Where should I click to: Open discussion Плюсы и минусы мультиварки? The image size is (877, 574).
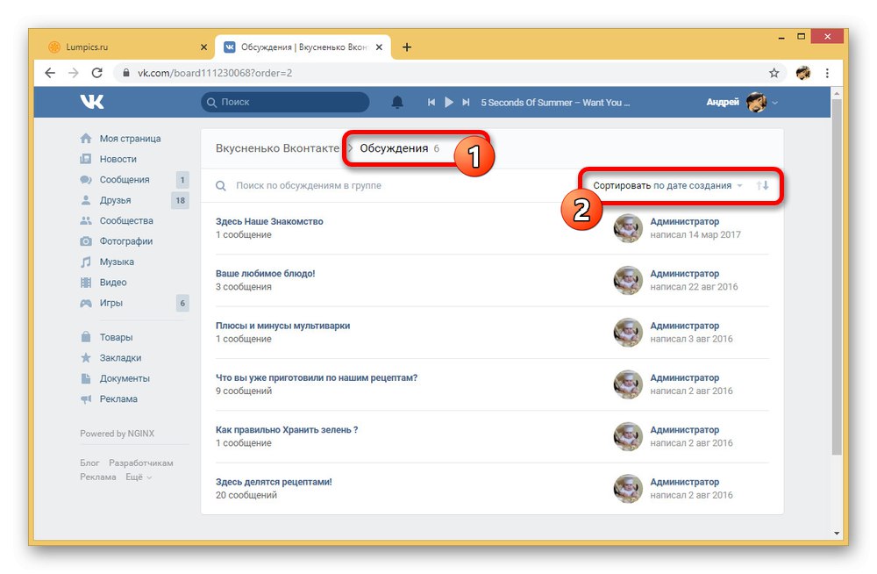(x=283, y=326)
